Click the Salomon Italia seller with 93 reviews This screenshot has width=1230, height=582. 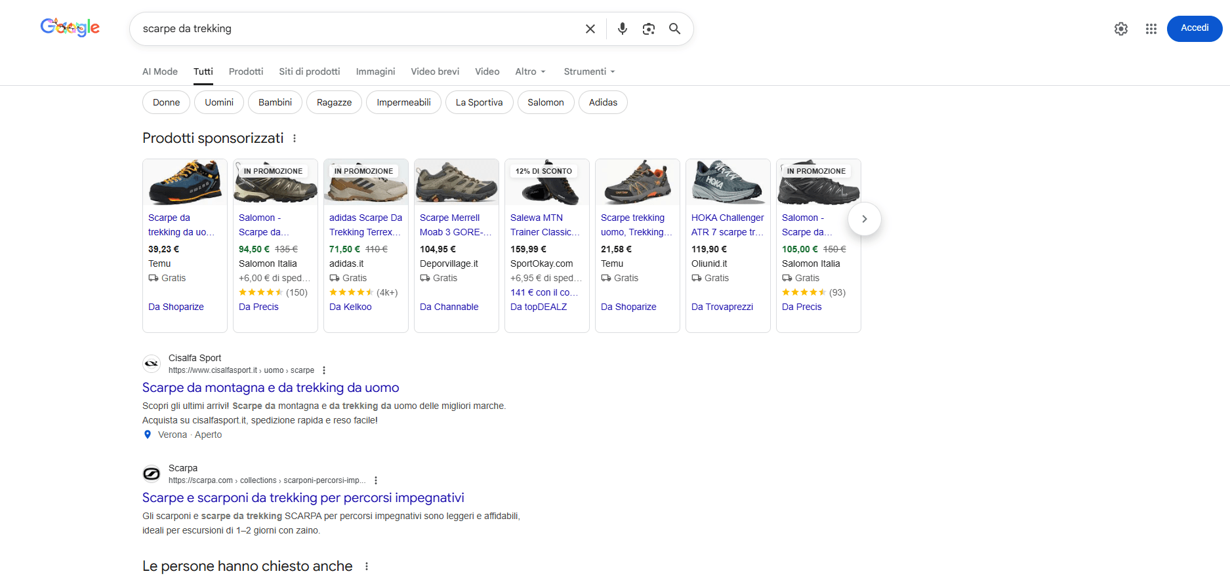[811, 263]
